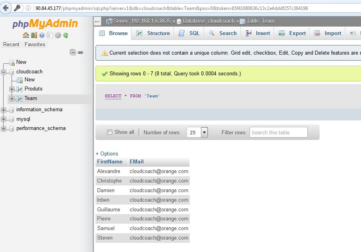Open the Recent tables button

11,44
